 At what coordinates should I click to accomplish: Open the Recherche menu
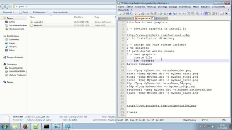tap(140, 7)
